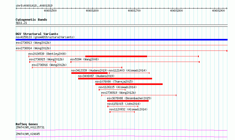Click the magenta ZMAT4 NM_024645 gene line
The image size is (235, 140).
pos(121,136)
